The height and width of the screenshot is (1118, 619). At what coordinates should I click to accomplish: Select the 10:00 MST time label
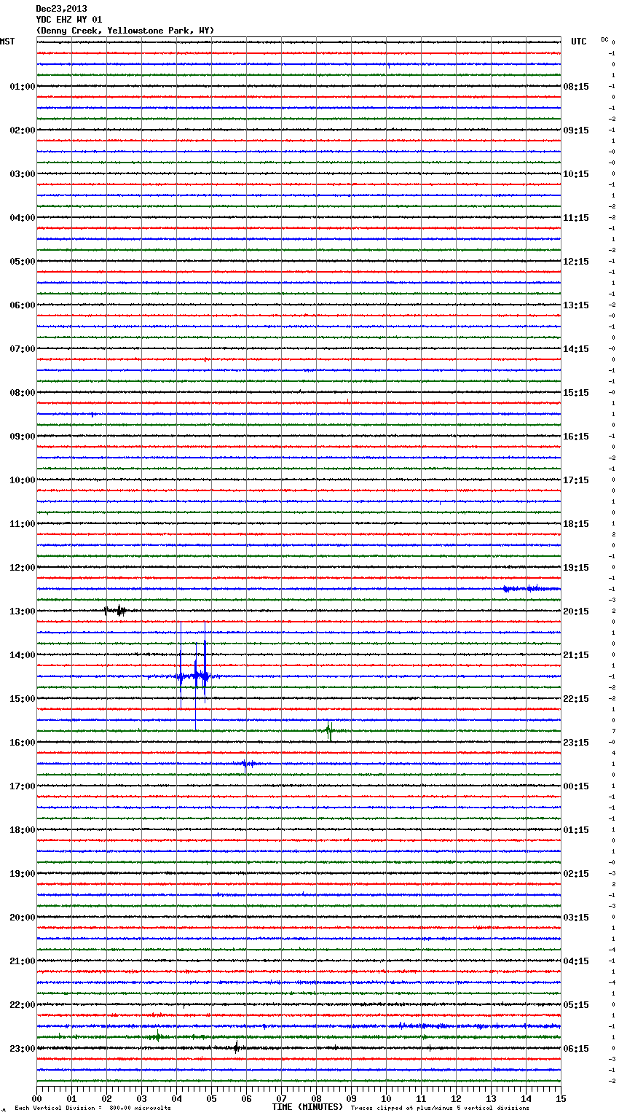22,480
